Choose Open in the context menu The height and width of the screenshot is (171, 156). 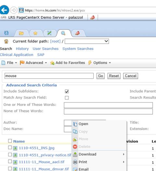[x=99, y=124]
